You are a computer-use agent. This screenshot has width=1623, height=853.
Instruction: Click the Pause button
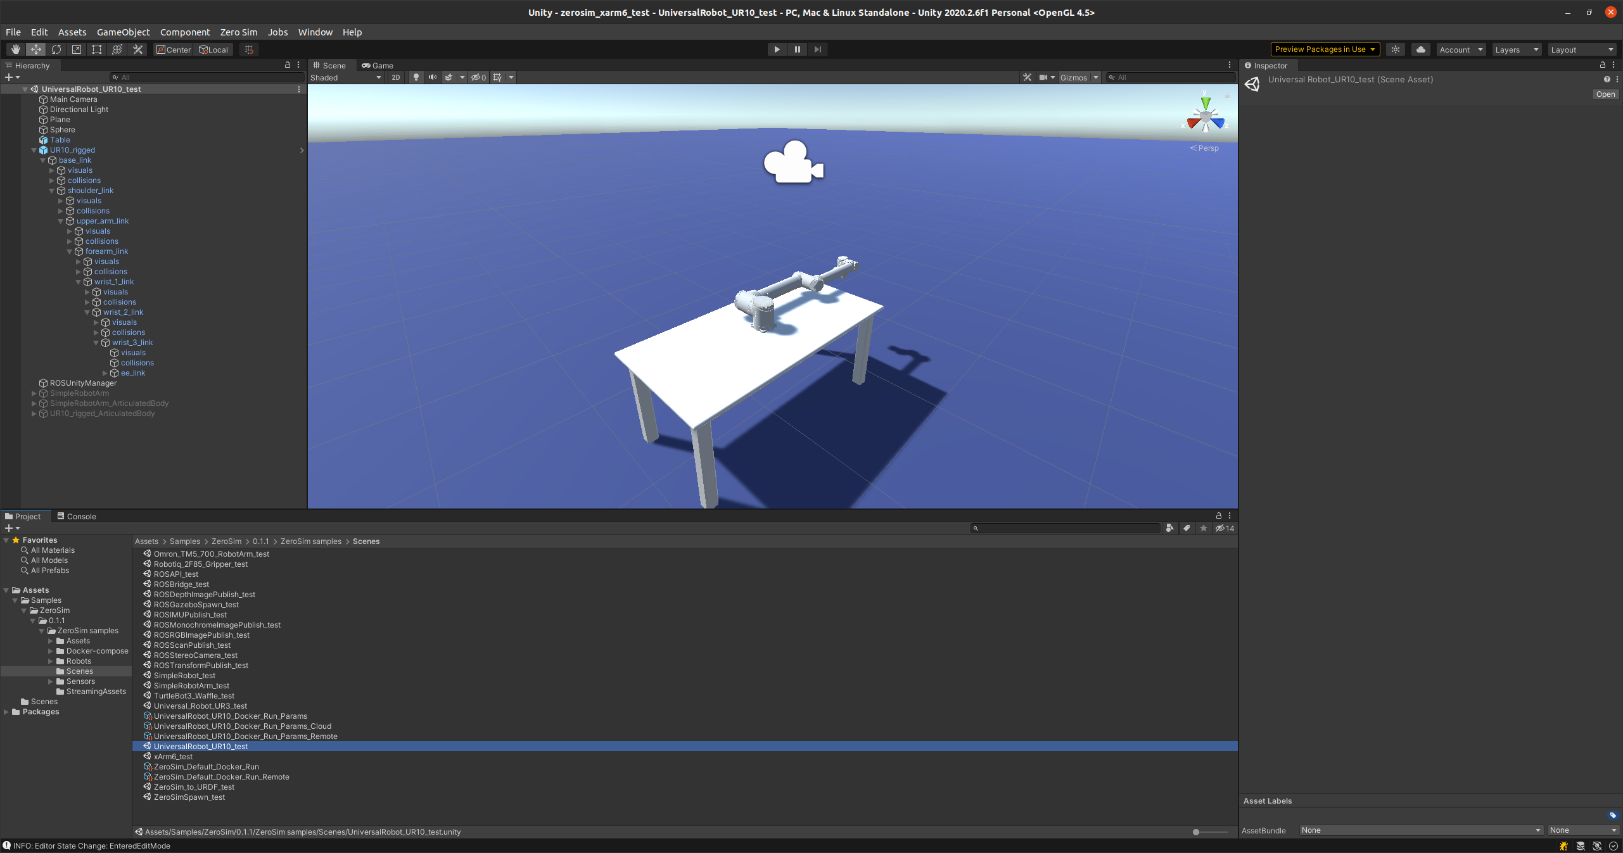coord(797,49)
